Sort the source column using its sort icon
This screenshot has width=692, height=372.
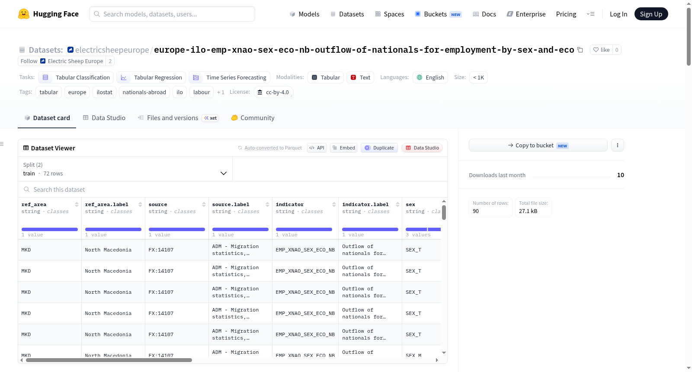point(204,204)
